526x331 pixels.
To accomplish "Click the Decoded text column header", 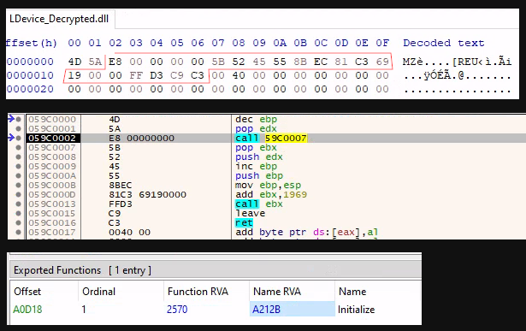I will click(x=444, y=43).
